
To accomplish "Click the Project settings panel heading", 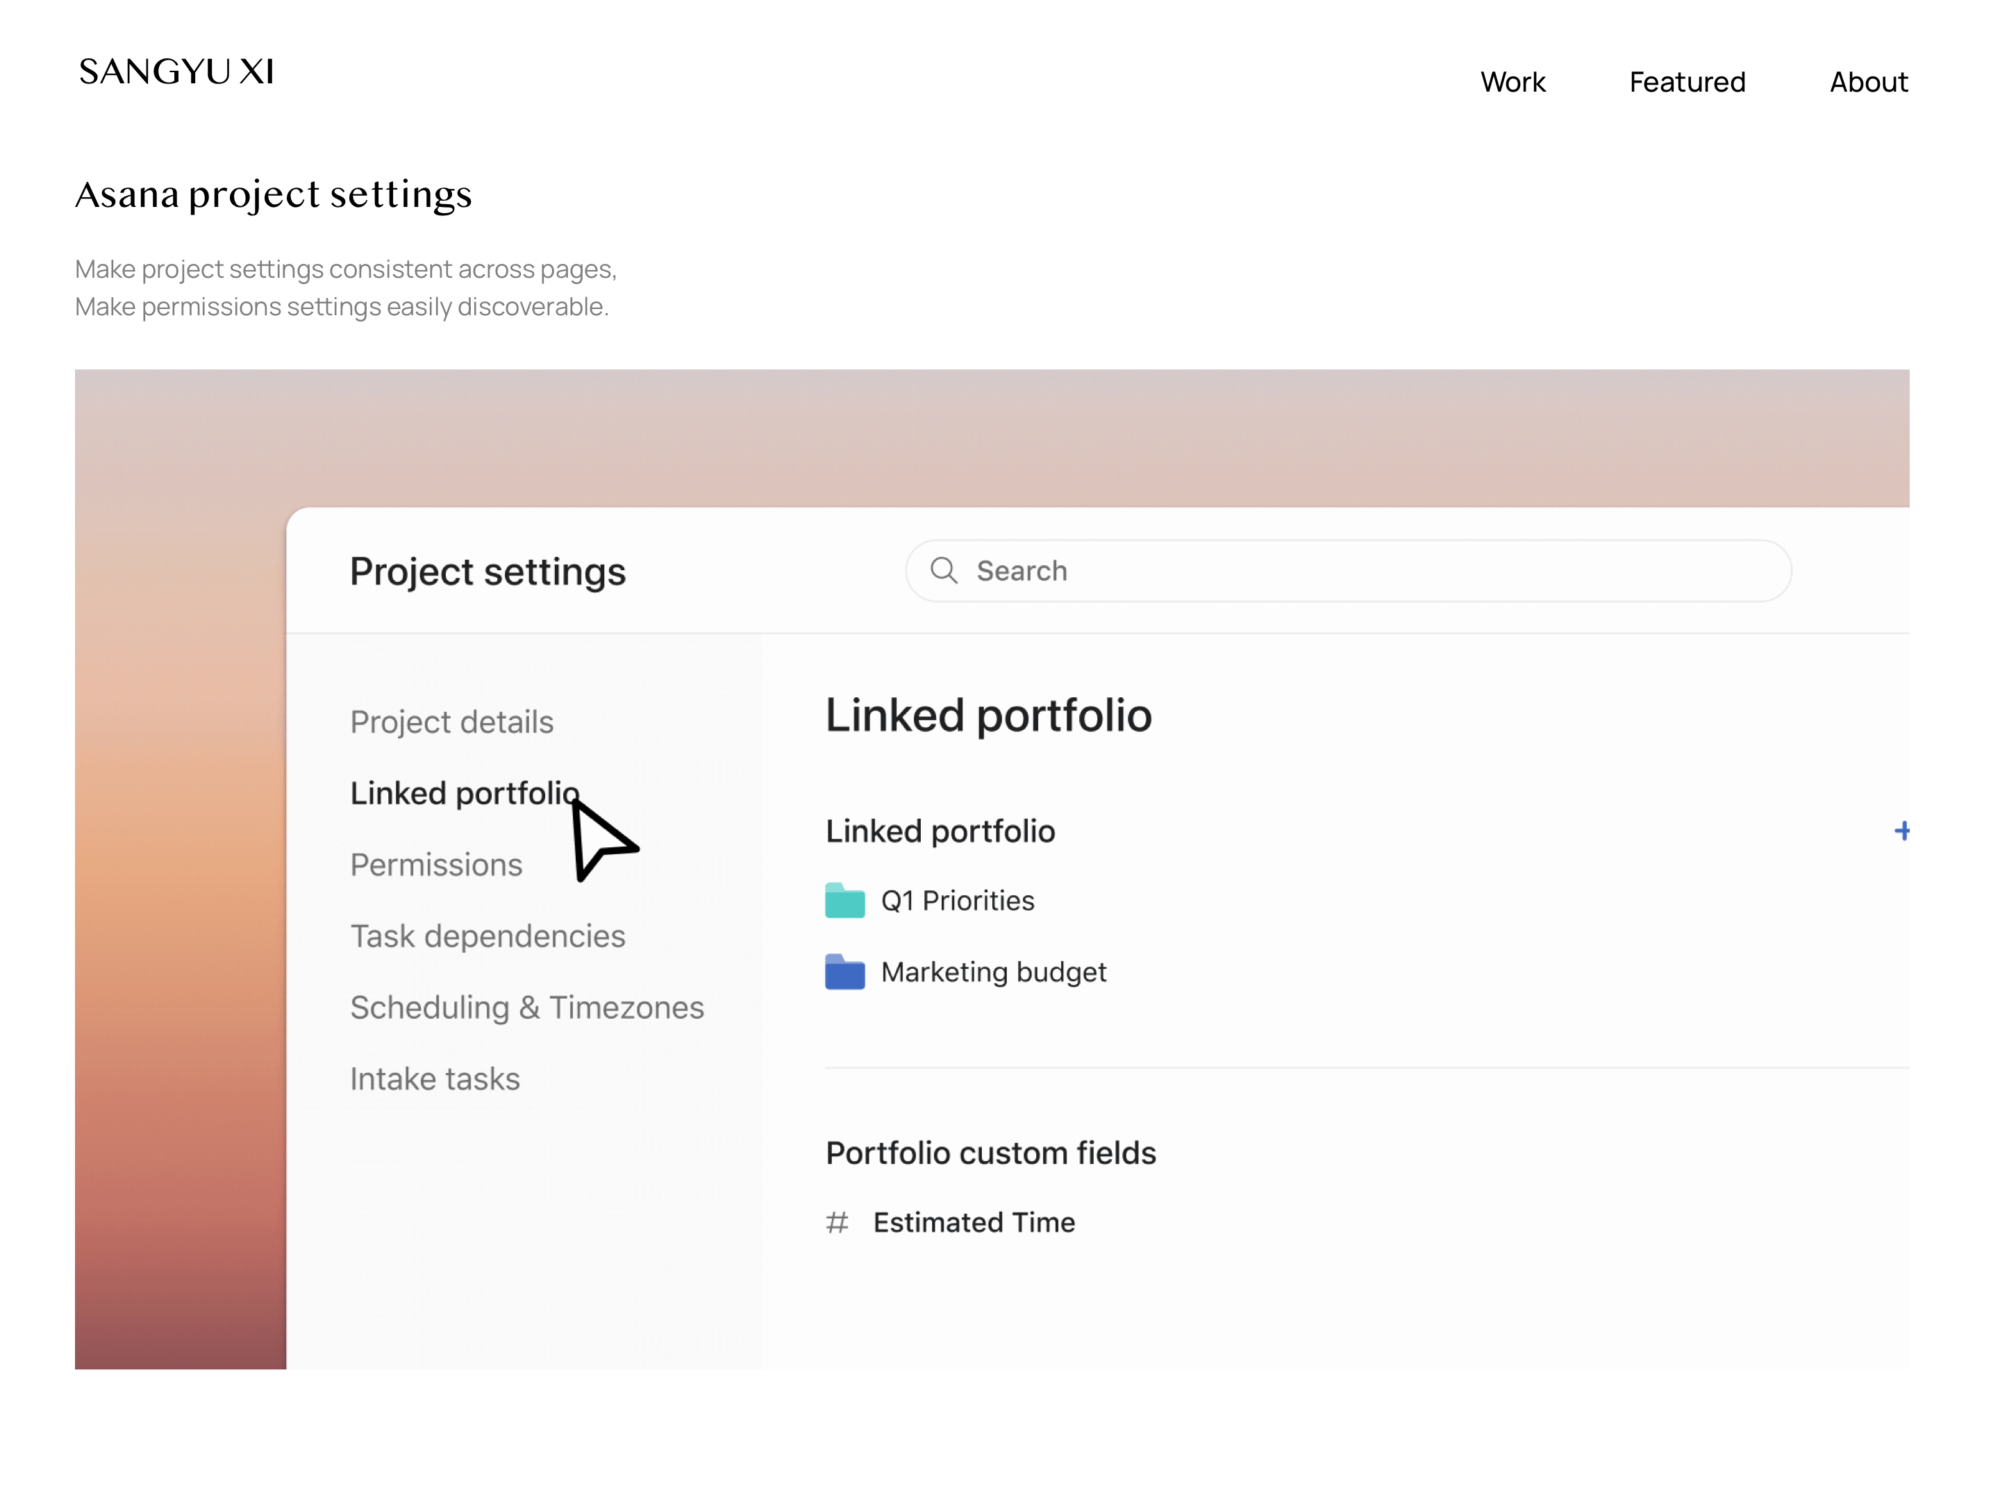I will (x=487, y=572).
